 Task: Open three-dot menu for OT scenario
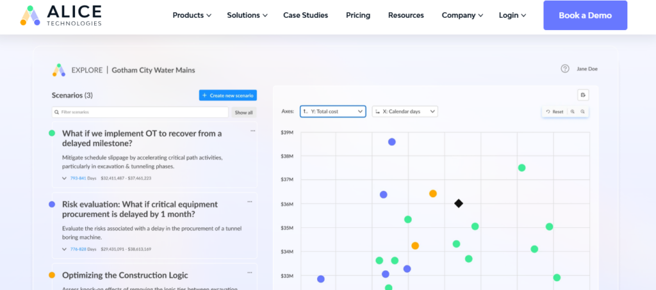[252, 131]
